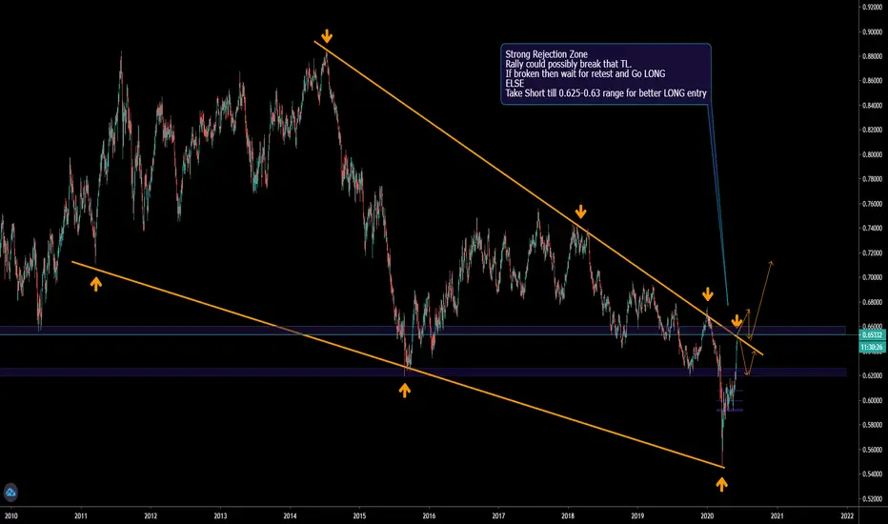
Task: Click the 0.60000 price axis label
Action: [x=873, y=400]
